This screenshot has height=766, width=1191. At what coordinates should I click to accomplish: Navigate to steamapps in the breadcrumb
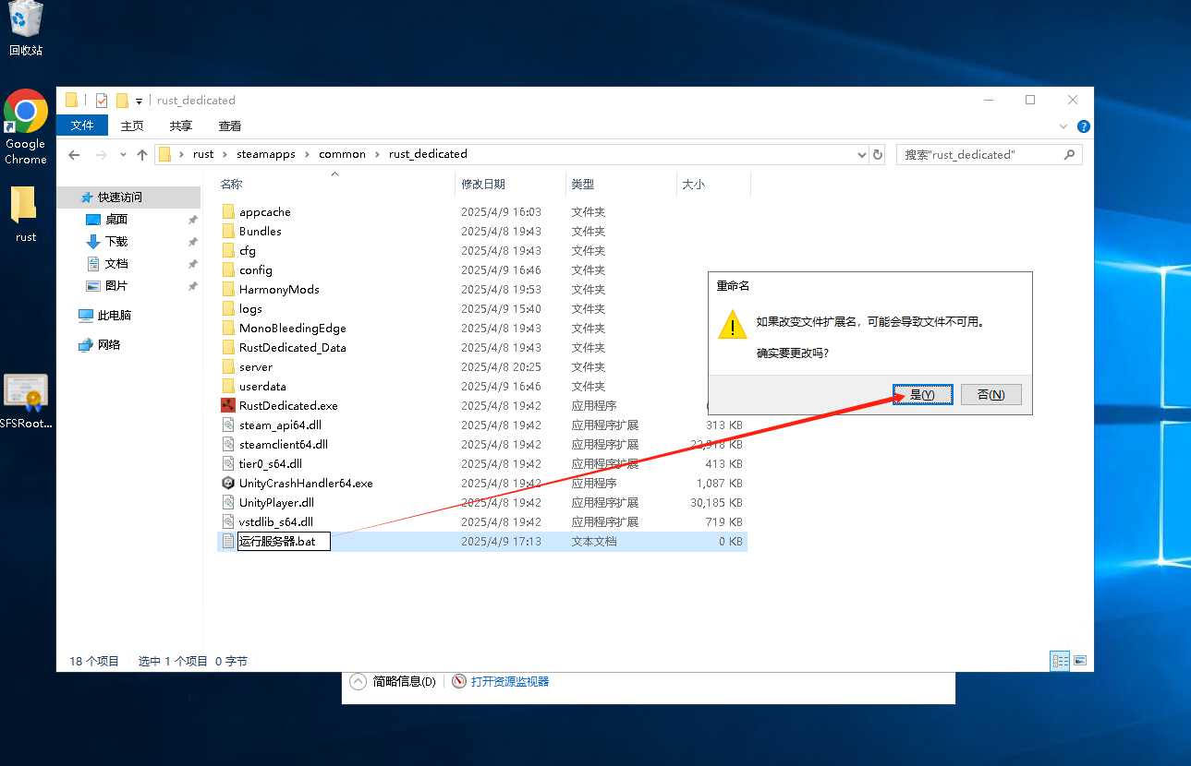click(x=266, y=154)
